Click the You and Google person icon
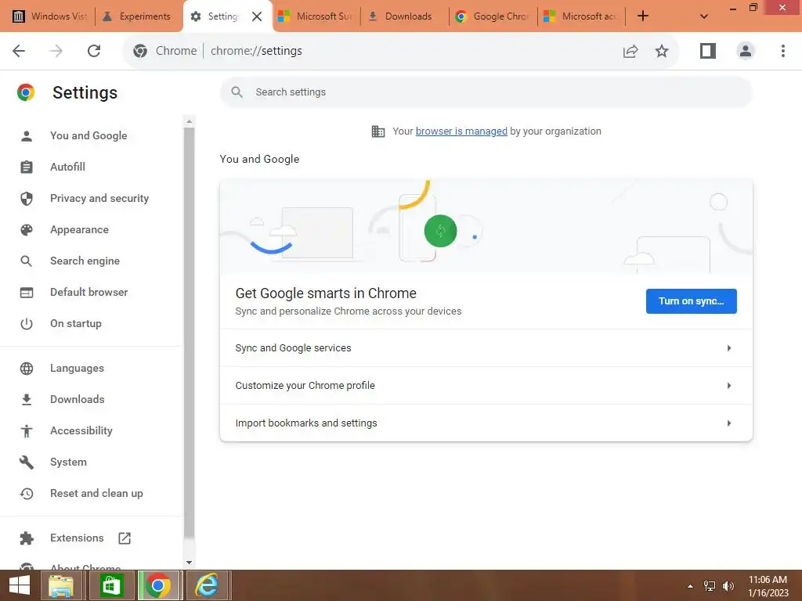 point(27,136)
